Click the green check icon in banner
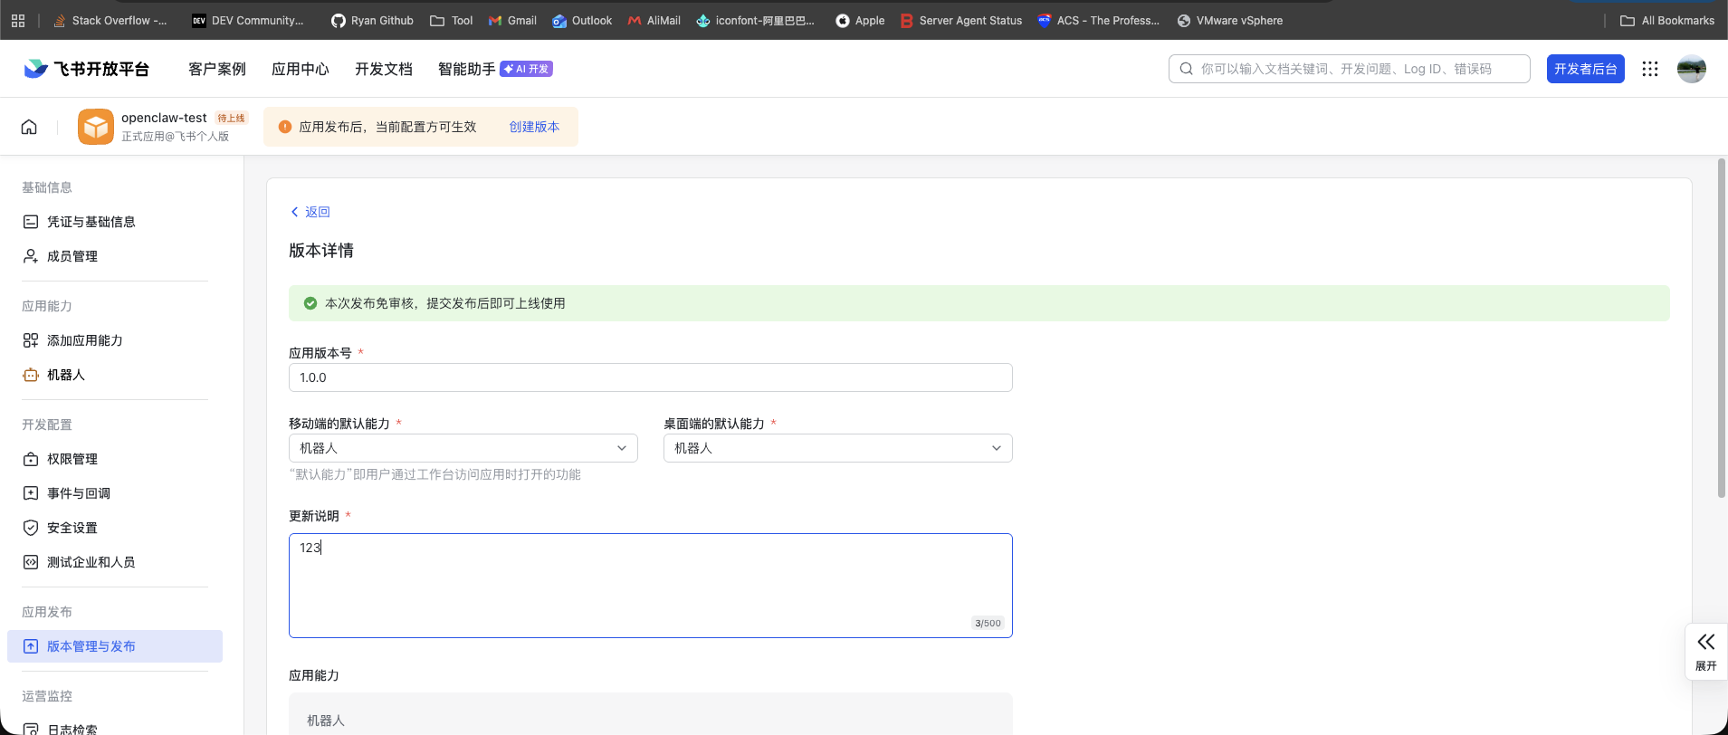The height and width of the screenshot is (735, 1728). click(310, 303)
